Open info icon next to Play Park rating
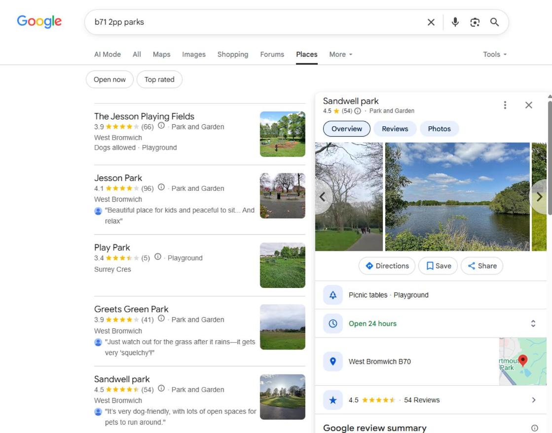 pyautogui.click(x=158, y=256)
